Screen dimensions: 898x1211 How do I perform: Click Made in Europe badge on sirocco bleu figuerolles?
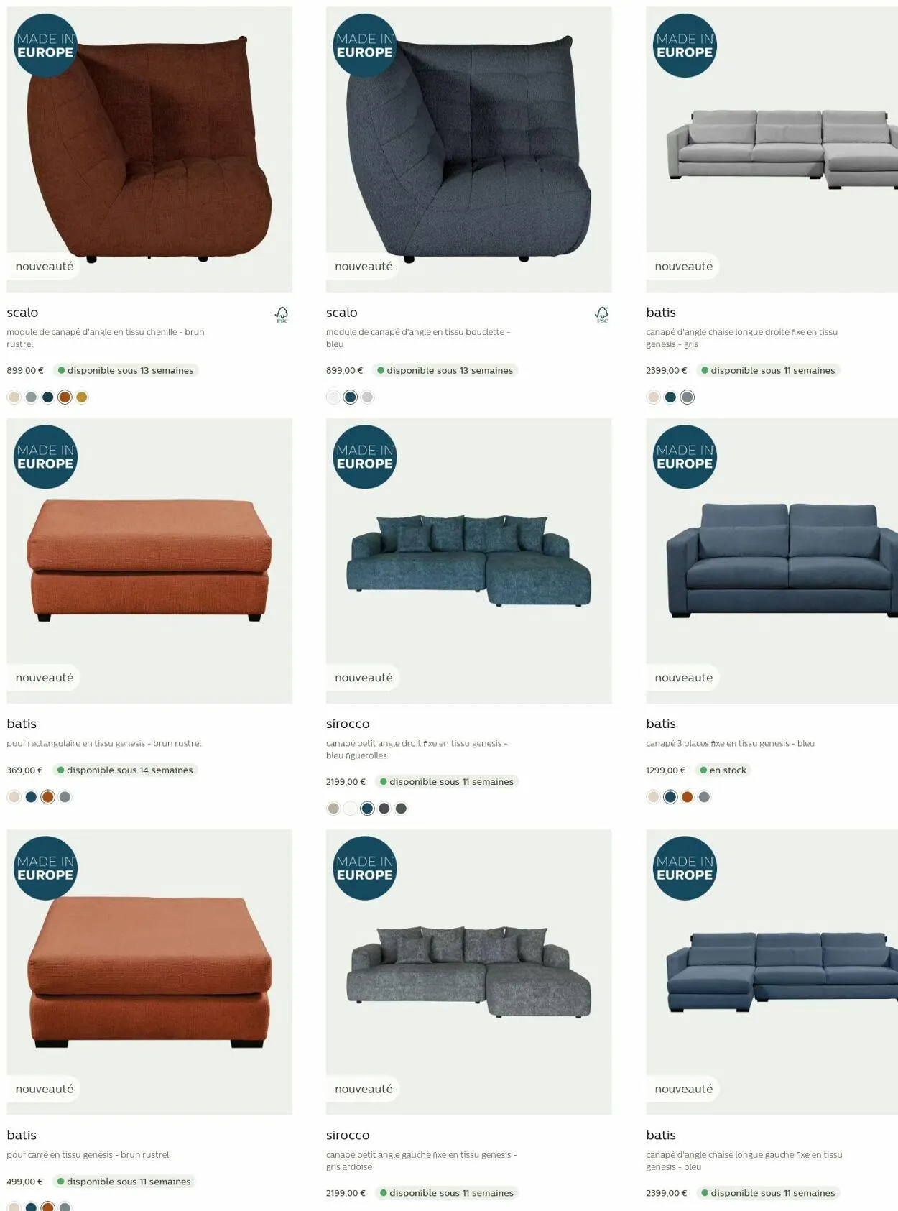point(365,457)
